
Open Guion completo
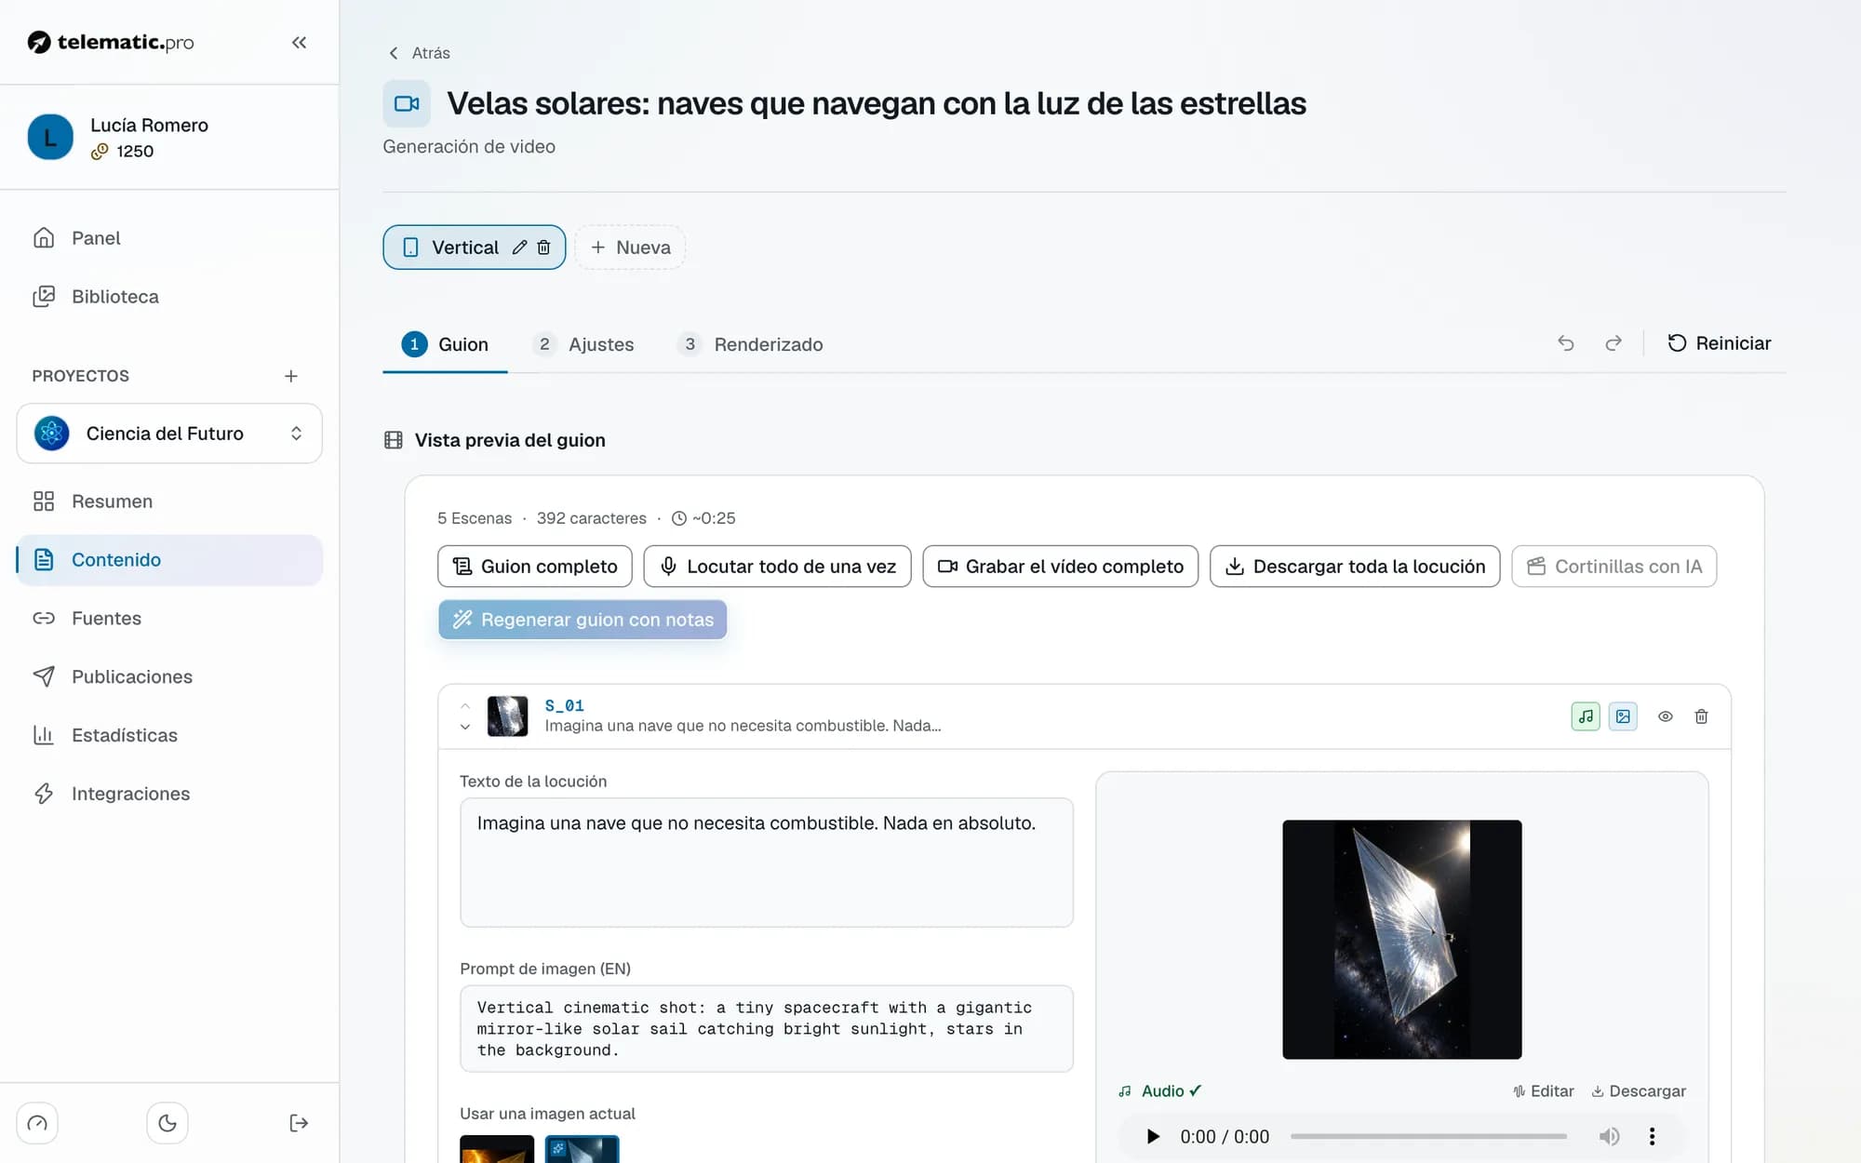[x=535, y=567]
